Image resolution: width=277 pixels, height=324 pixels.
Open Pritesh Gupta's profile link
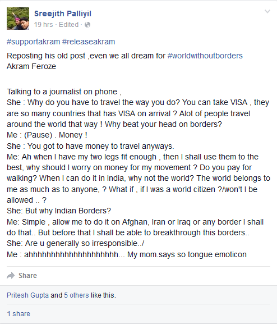(27, 295)
